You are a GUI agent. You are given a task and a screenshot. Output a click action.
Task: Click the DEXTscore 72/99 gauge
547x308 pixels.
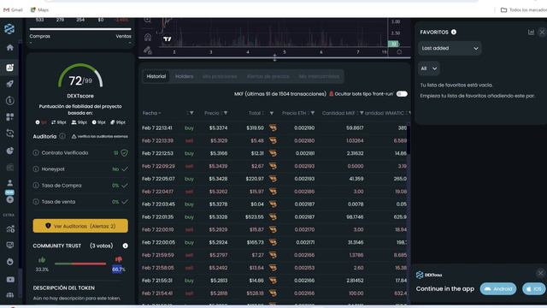click(x=80, y=76)
